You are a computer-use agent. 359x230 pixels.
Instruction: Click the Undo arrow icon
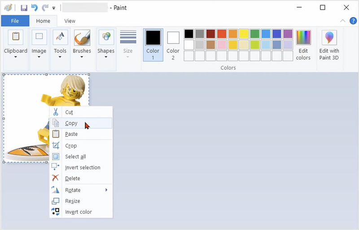pyautogui.click(x=35, y=8)
